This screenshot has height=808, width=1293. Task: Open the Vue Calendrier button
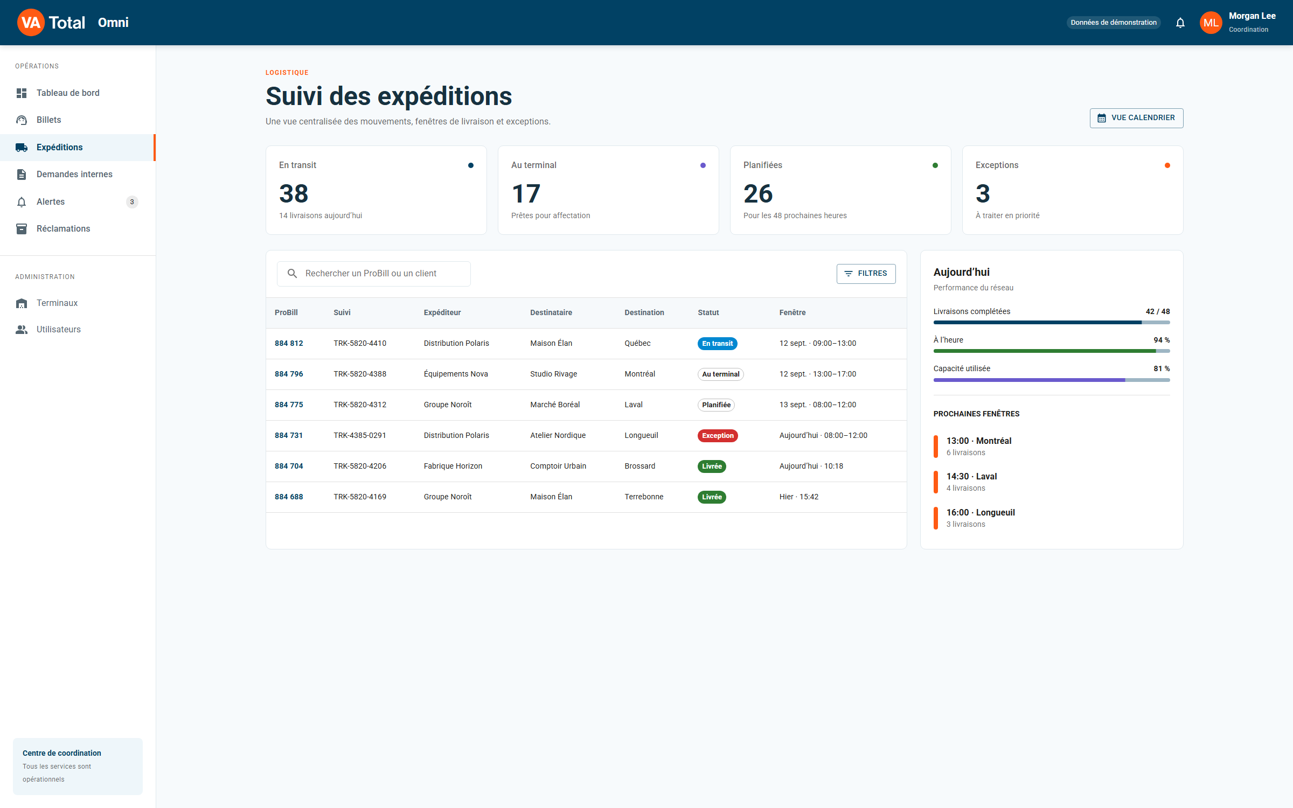click(x=1136, y=118)
